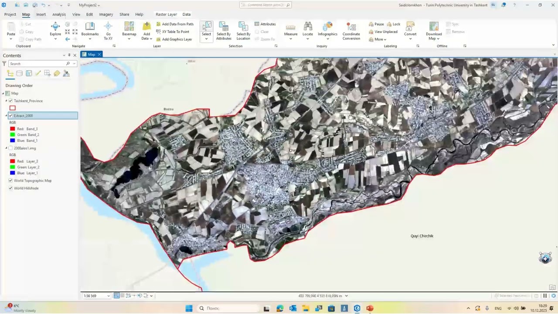Open the Measure tool

pos(291,31)
